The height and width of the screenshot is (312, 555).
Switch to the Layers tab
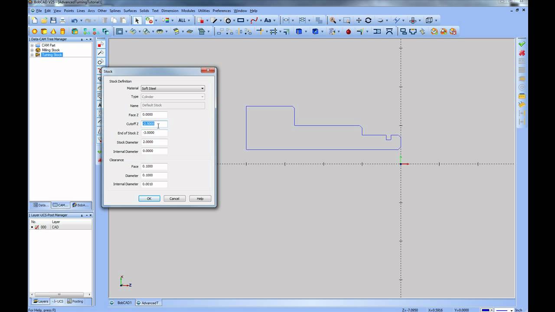[x=41, y=301]
